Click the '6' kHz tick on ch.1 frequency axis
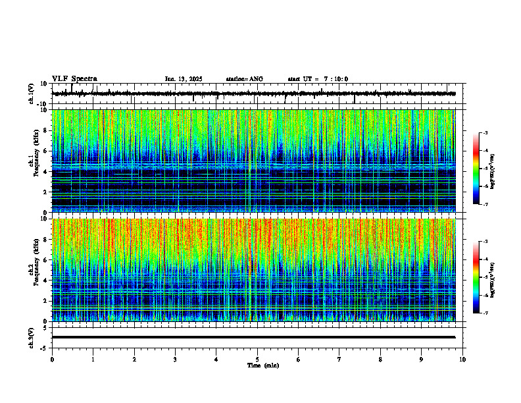Viewport: 521px width, 403px height. [46, 151]
